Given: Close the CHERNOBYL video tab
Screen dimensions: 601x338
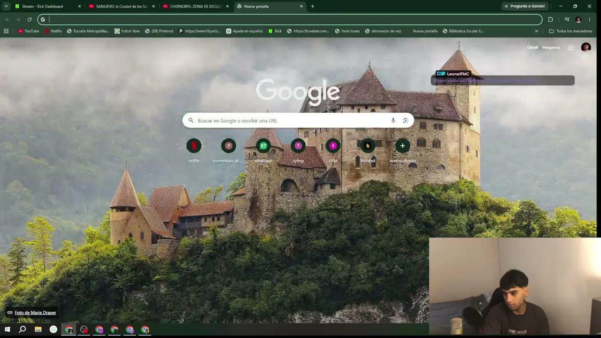Looking at the screenshot, I should click(x=227, y=7).
